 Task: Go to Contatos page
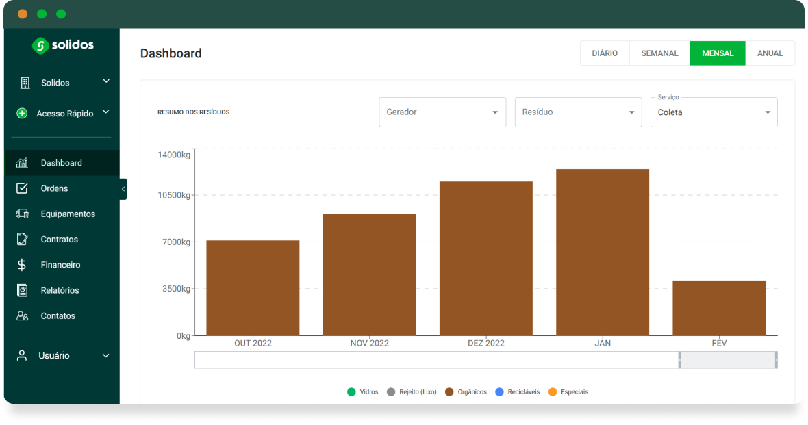tap(62, 315)
